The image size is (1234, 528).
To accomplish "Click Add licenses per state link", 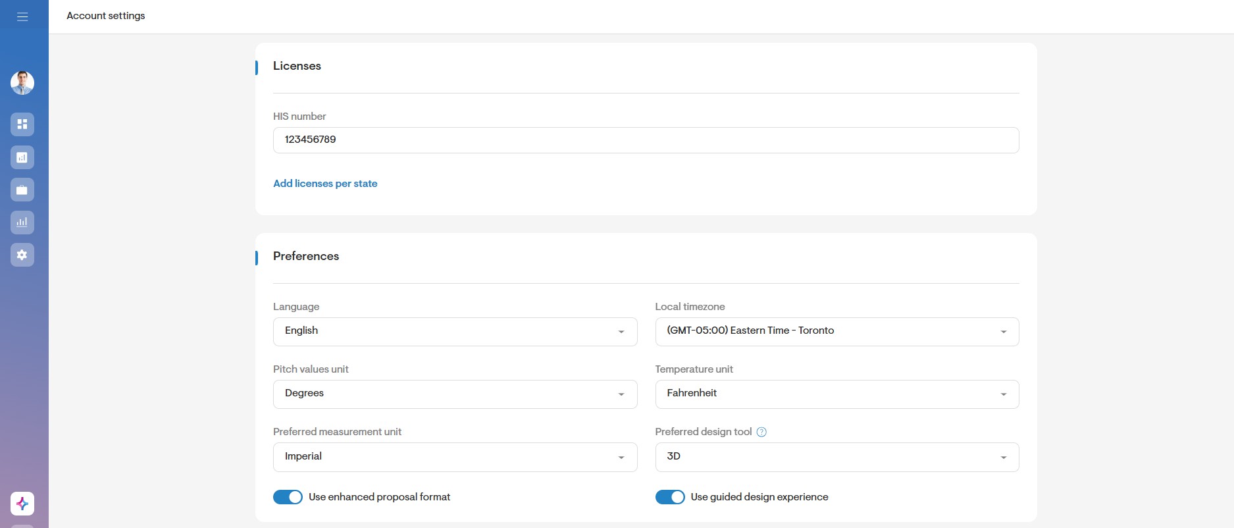I will click(325, 184).
